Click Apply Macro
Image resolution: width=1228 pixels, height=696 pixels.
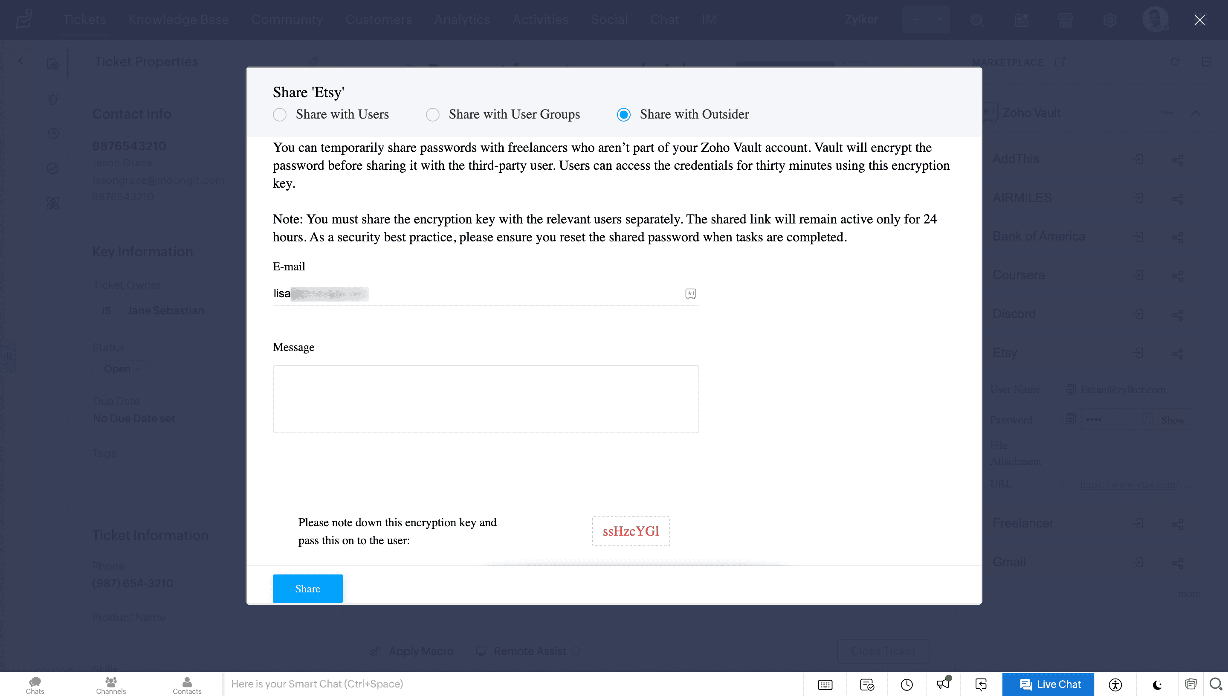(412, 651)
